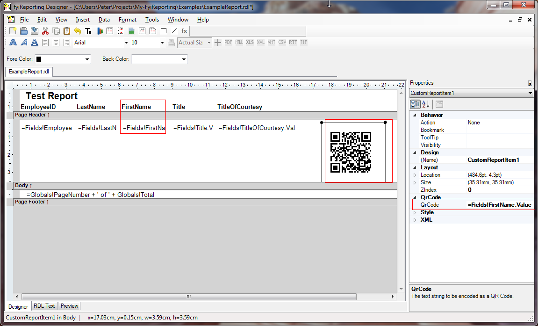Viewport: 538px width, 326px height.
Task: Export report using MHT icon
Action: [272, 42]
